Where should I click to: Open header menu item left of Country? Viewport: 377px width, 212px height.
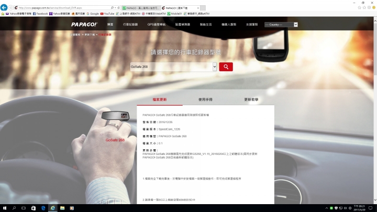click(x=252, y=25)
